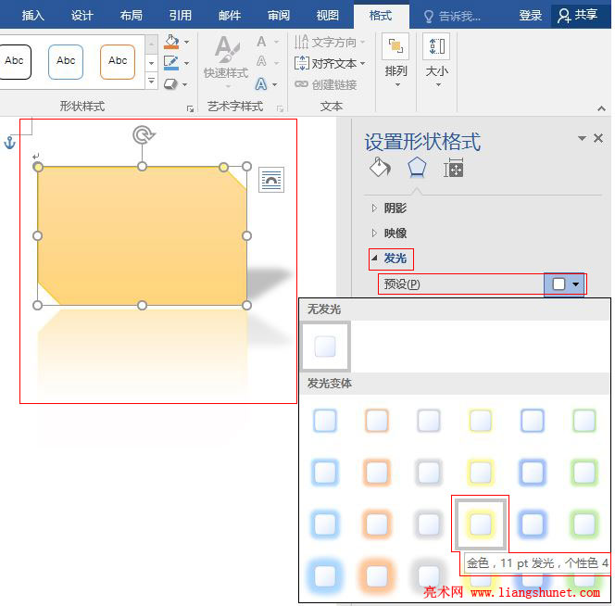Click the bottom-right resize handle of shape
Image resolution: width=615 pixels, height=606 pixels.
click(x=246, y=306)
